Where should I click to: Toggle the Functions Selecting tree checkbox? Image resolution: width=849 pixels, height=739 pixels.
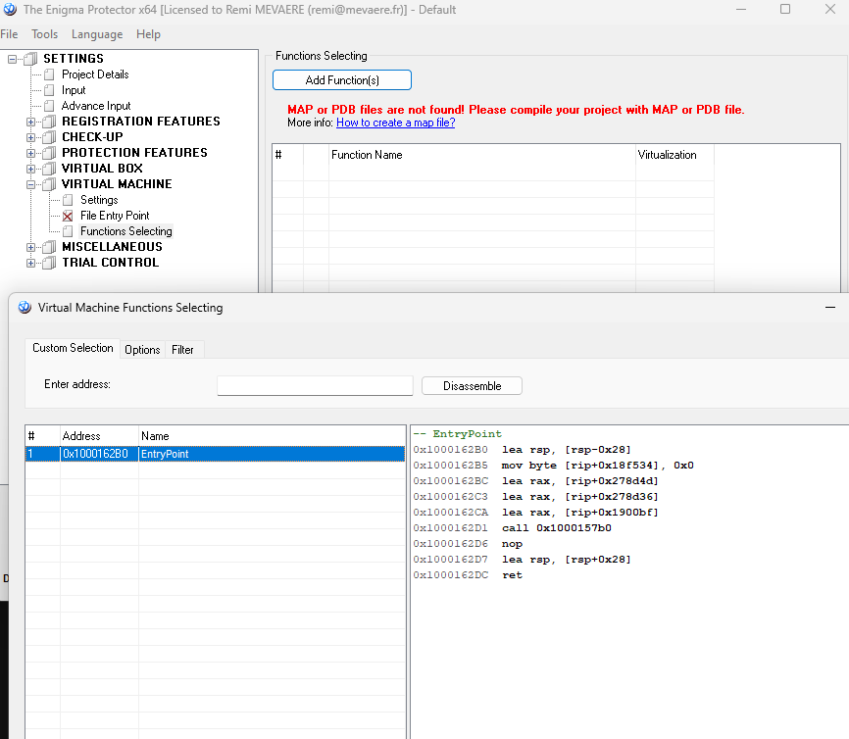click(68, 231)
